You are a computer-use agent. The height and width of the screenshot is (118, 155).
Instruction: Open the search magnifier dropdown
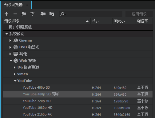[63, 14]
